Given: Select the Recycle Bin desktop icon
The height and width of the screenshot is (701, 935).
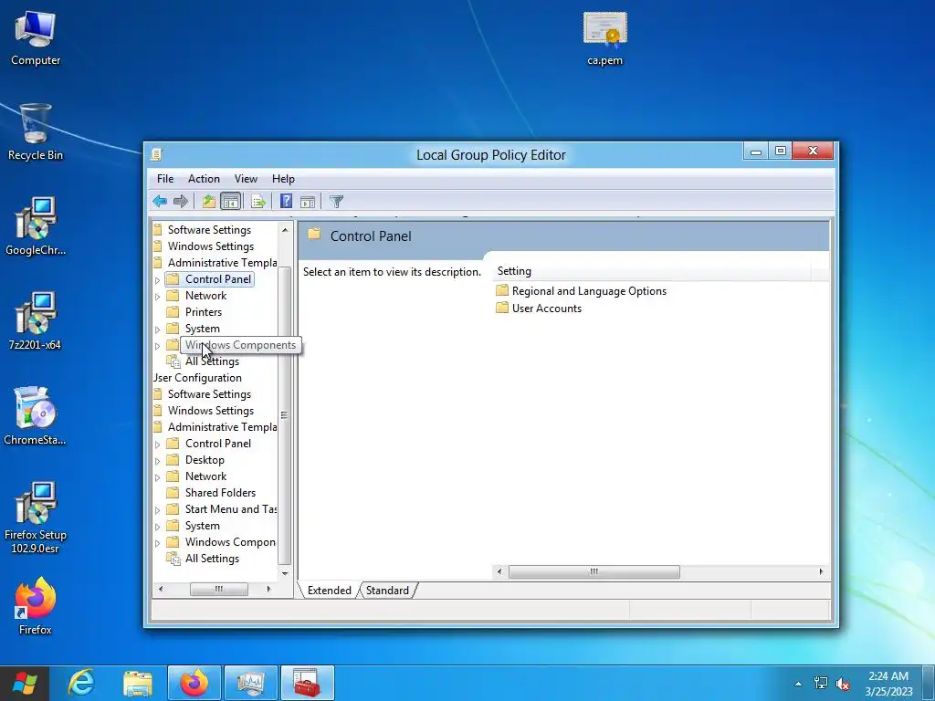Looking at the screenshot, I should click(x=36, y=132).
